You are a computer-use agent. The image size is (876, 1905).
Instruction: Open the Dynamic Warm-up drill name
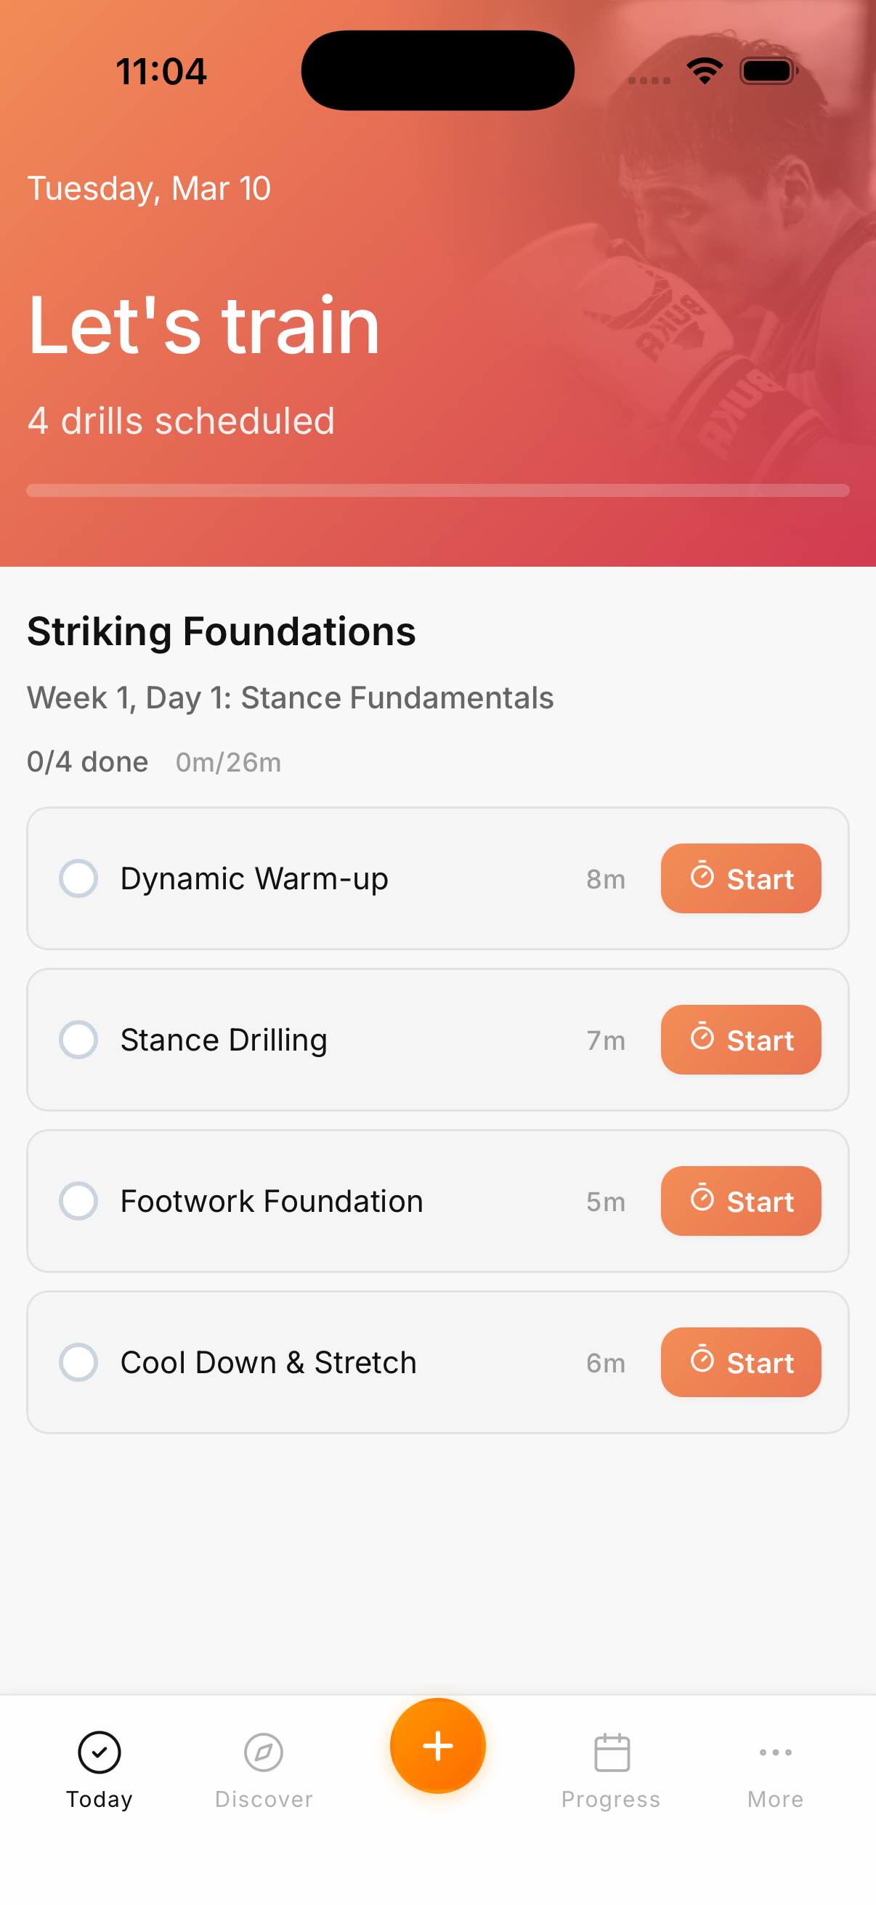click(x=254, y=878)
